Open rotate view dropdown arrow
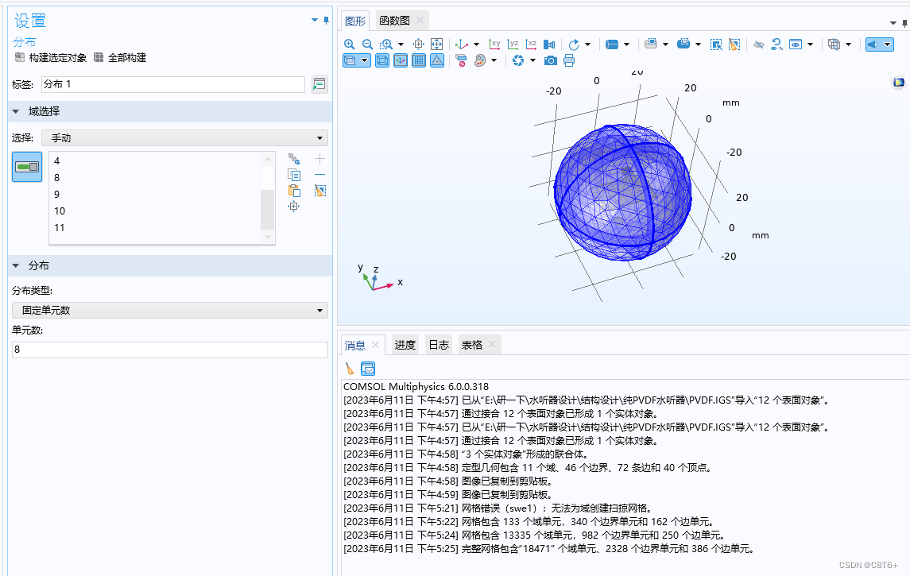 click(x=588, y=44)
